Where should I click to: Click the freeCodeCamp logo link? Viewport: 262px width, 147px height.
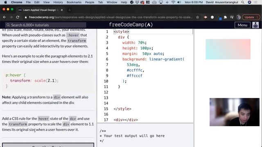click(x=131, y=25)
